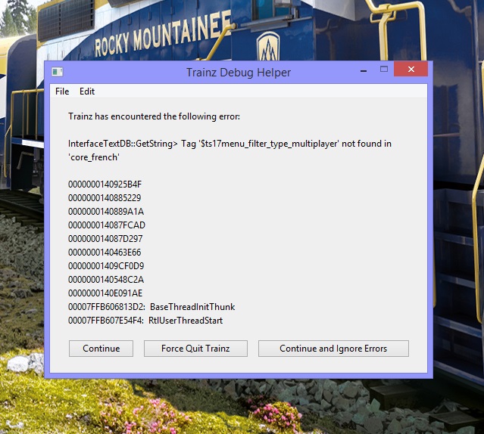
Task: Open the Edit menu
Action: 87,91
